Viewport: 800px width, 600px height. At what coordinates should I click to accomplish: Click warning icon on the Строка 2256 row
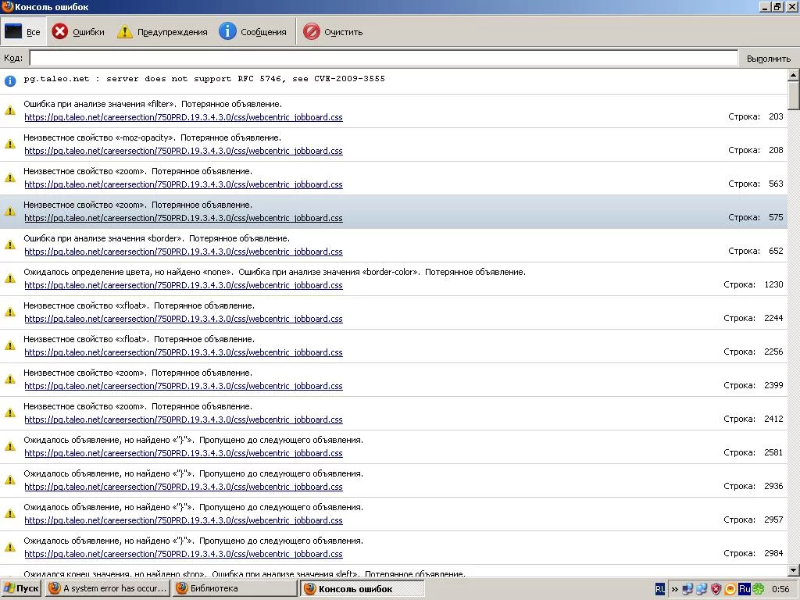(10, 346)
